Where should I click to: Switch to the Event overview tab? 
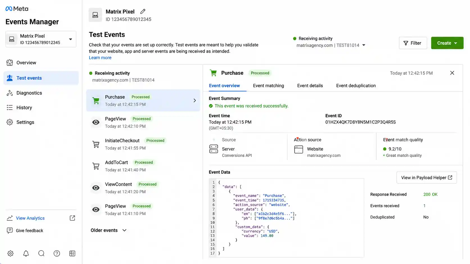(x=224, y=86)
